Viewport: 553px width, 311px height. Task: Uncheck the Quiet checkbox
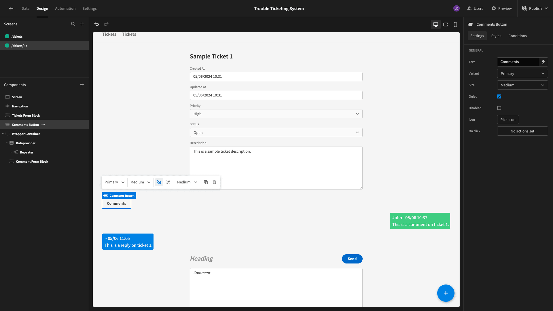(499, 96)
